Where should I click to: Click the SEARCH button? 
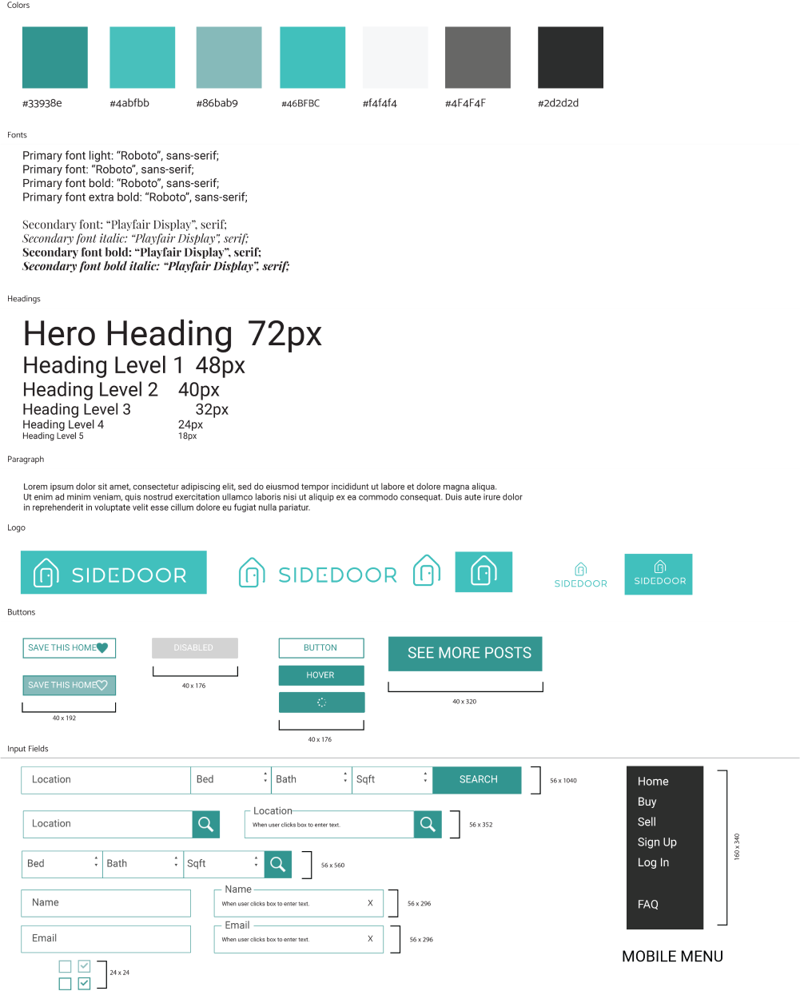pos(476,779)
